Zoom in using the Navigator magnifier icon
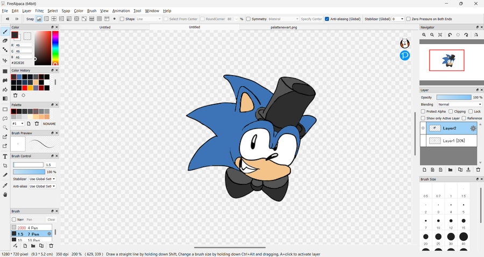This screenshot has height=257, width=484. coord(424,35)
